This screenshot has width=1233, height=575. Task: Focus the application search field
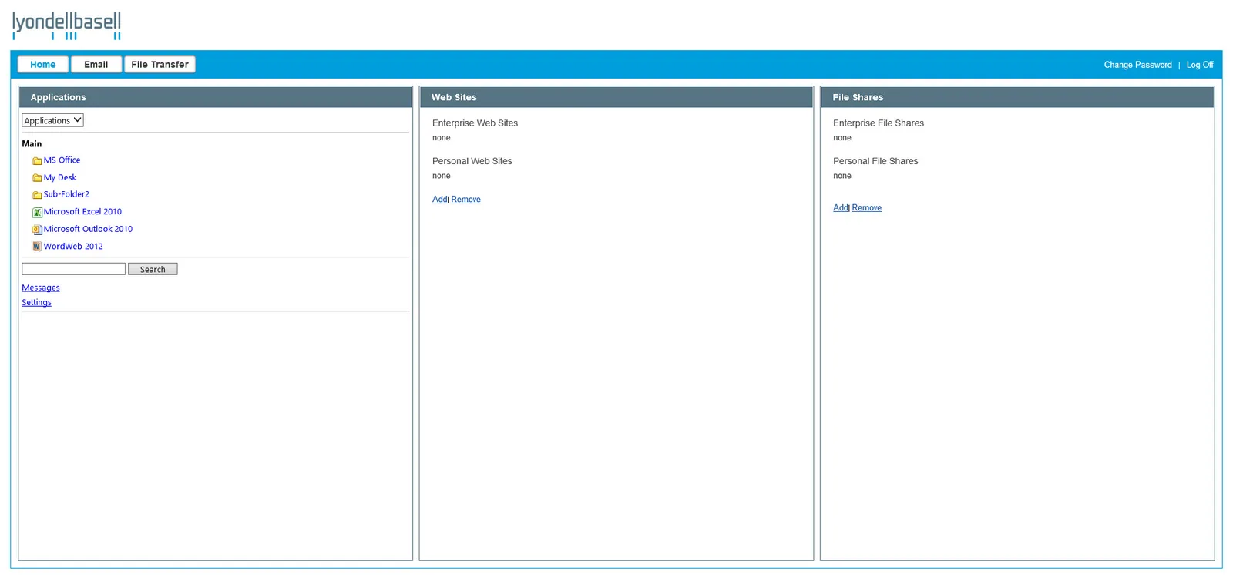73,269
